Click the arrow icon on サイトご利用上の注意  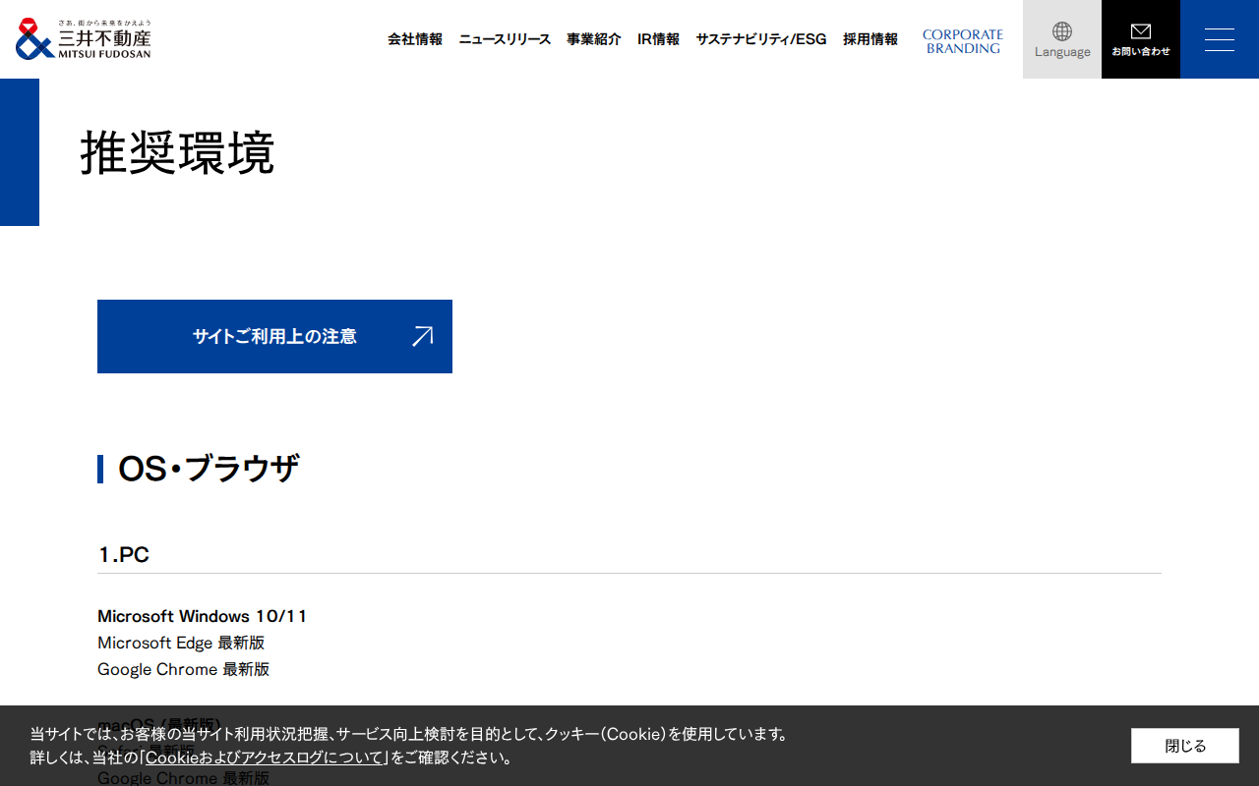pyautogui.click(x=422, y=336)
